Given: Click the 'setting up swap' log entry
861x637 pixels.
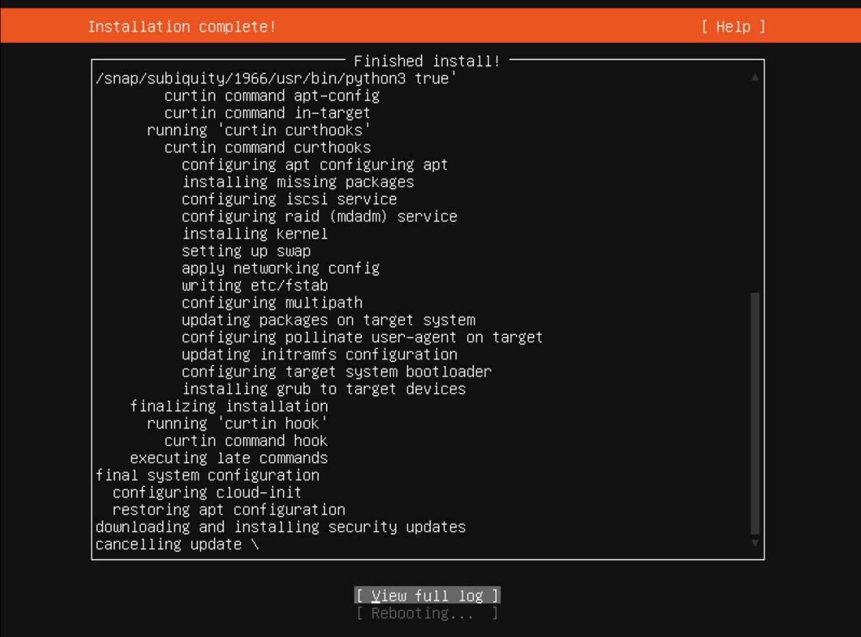Looking at the screenshot, I should click(246, 251).
